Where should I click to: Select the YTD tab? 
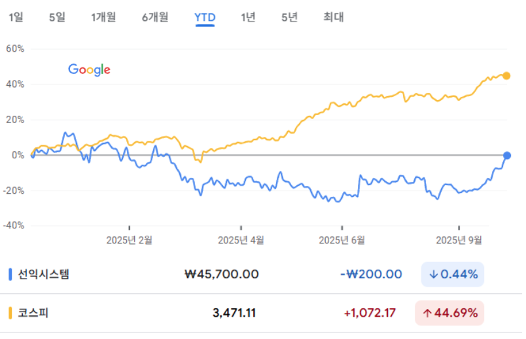point(205,18)
